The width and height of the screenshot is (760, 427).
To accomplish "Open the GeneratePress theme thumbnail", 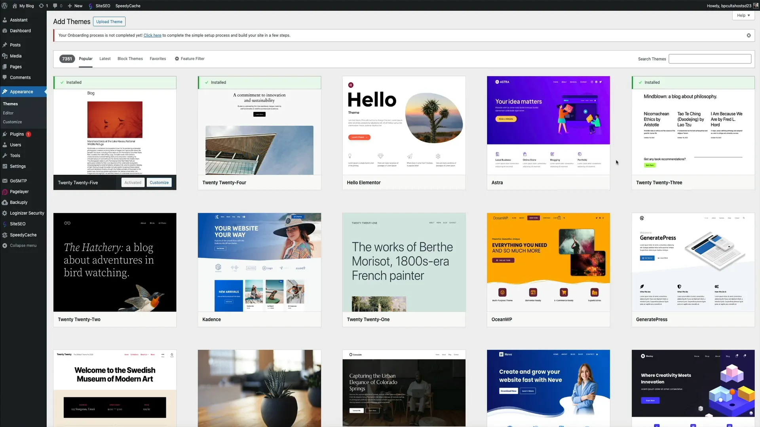I will coord(693,262).
